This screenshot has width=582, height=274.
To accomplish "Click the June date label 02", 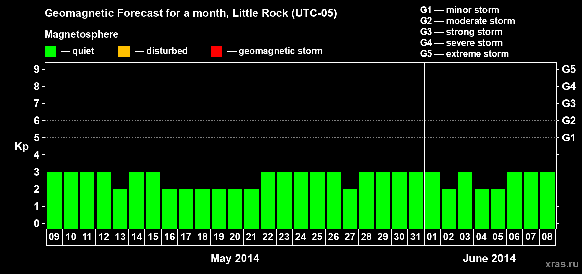I will (x=448, y=237).
